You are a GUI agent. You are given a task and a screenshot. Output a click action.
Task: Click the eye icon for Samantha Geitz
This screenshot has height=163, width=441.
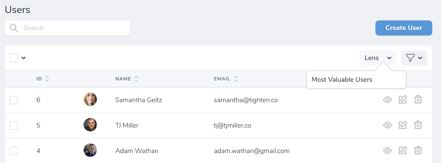387,100
